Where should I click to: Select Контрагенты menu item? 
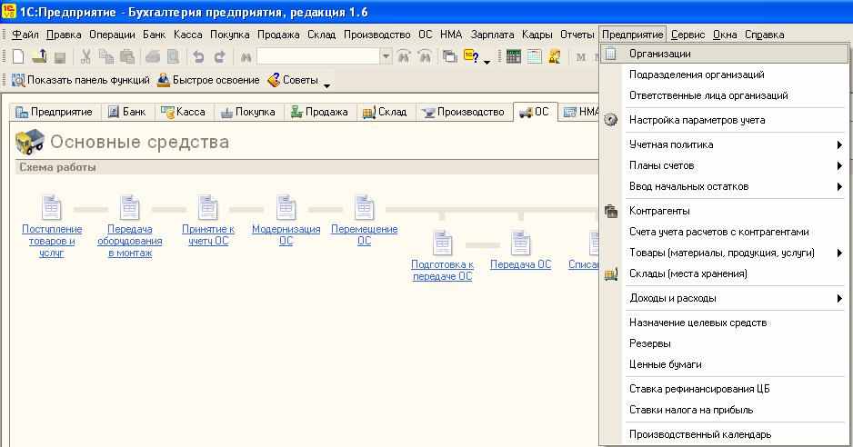click(x=724, y=211)
